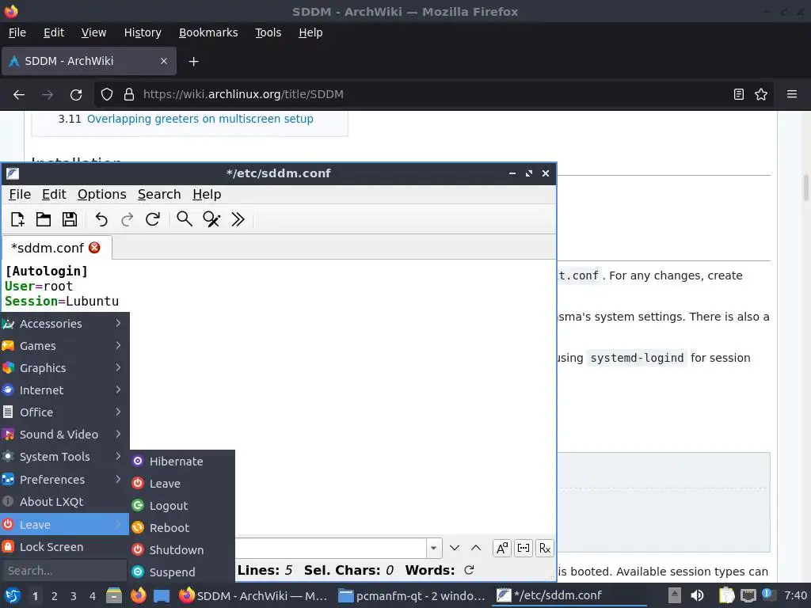Switch to virtual desktop 3
The height and width of the screenshot is (608, 811).
[x=74, y=596]
